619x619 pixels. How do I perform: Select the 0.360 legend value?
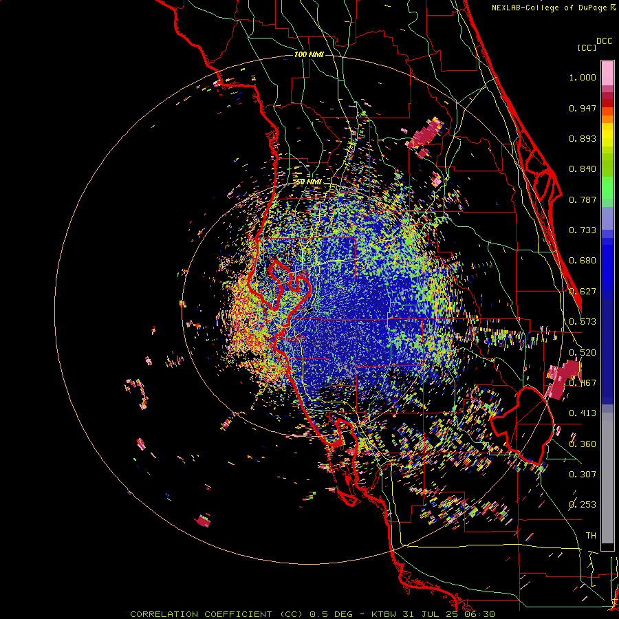(x=583, y=444)
